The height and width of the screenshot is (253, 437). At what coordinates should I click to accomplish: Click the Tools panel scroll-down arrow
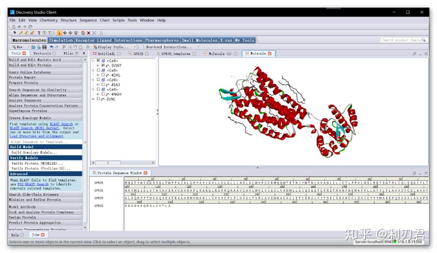coord(85,228)
